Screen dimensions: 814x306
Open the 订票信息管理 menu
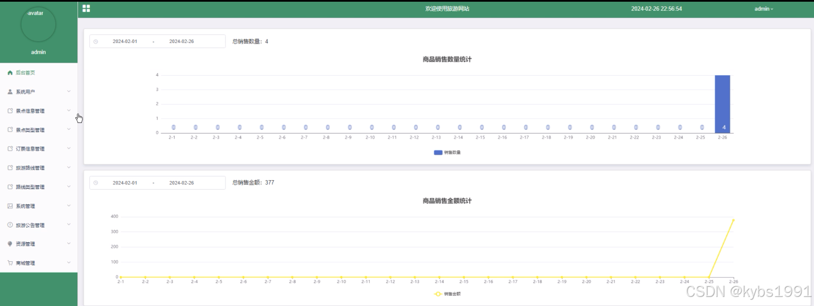38,148
